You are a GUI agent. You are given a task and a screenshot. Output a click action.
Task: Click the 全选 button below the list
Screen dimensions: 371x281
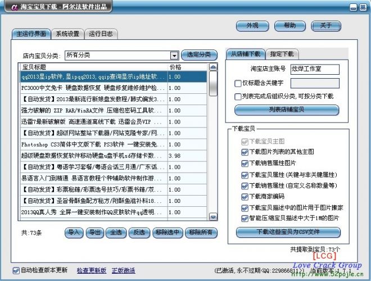click(x=115, y=232)
